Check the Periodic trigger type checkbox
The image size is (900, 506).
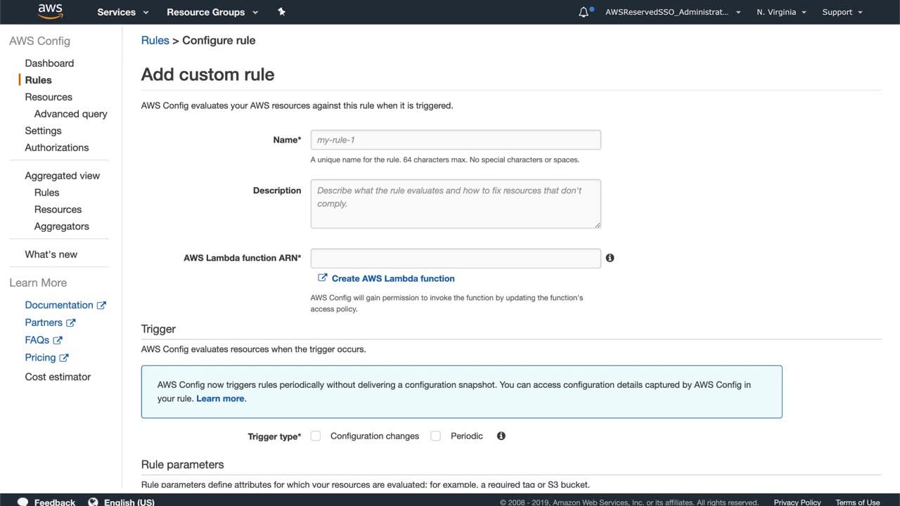436,436
